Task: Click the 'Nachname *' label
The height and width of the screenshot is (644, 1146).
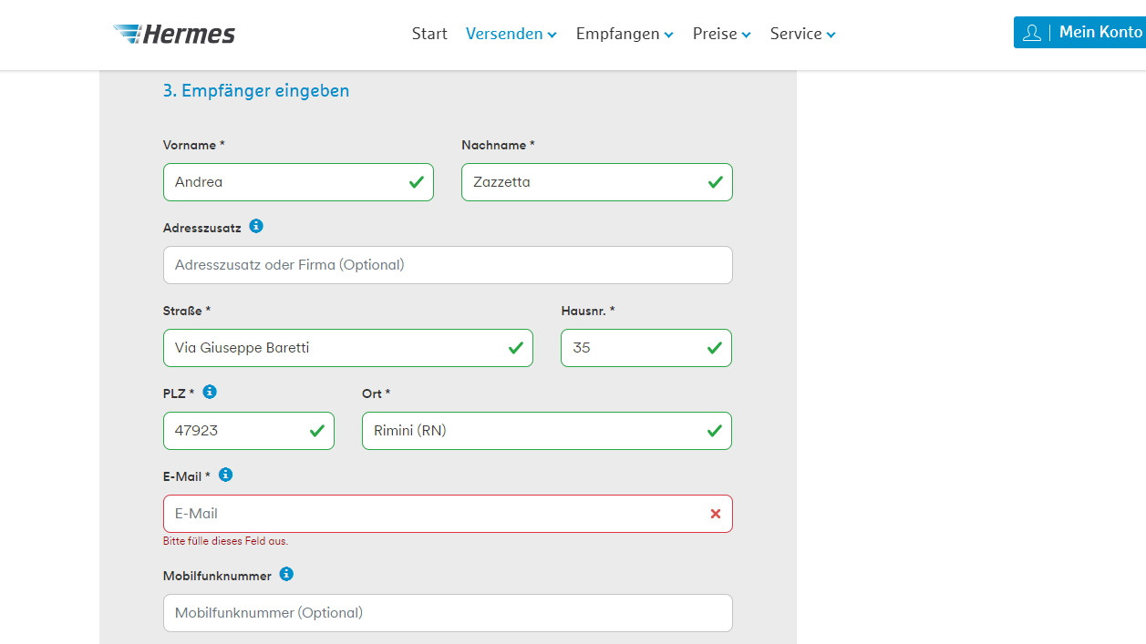Action: (498, 145)
